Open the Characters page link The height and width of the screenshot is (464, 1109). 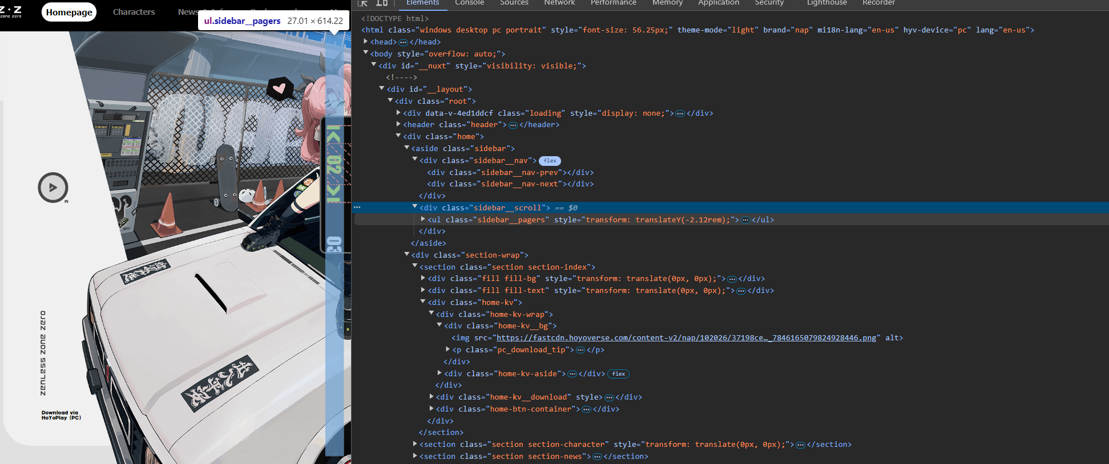(134, 12)
